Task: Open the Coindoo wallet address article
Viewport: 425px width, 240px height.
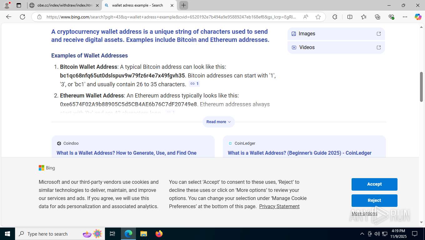Action: [127, 153]
